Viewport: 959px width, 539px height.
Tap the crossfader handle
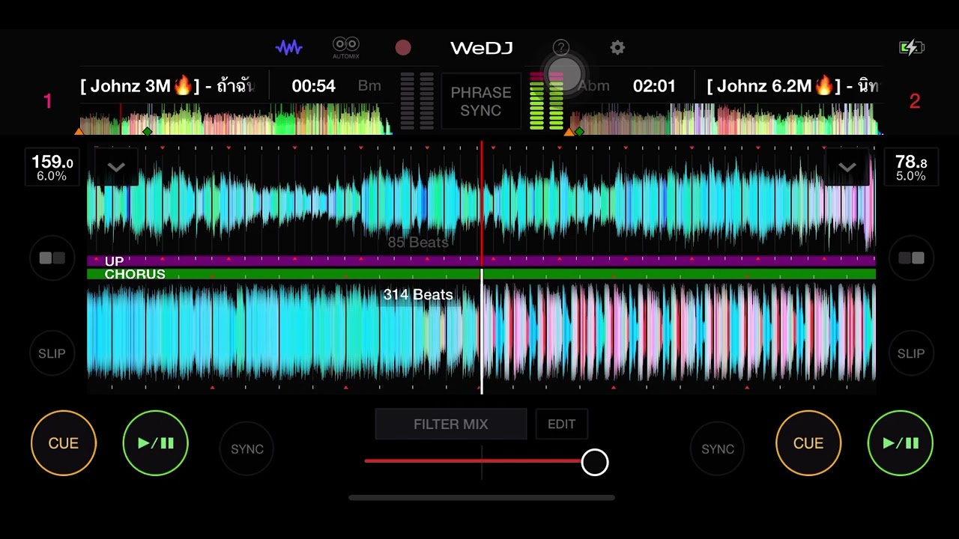coord(595,463)
